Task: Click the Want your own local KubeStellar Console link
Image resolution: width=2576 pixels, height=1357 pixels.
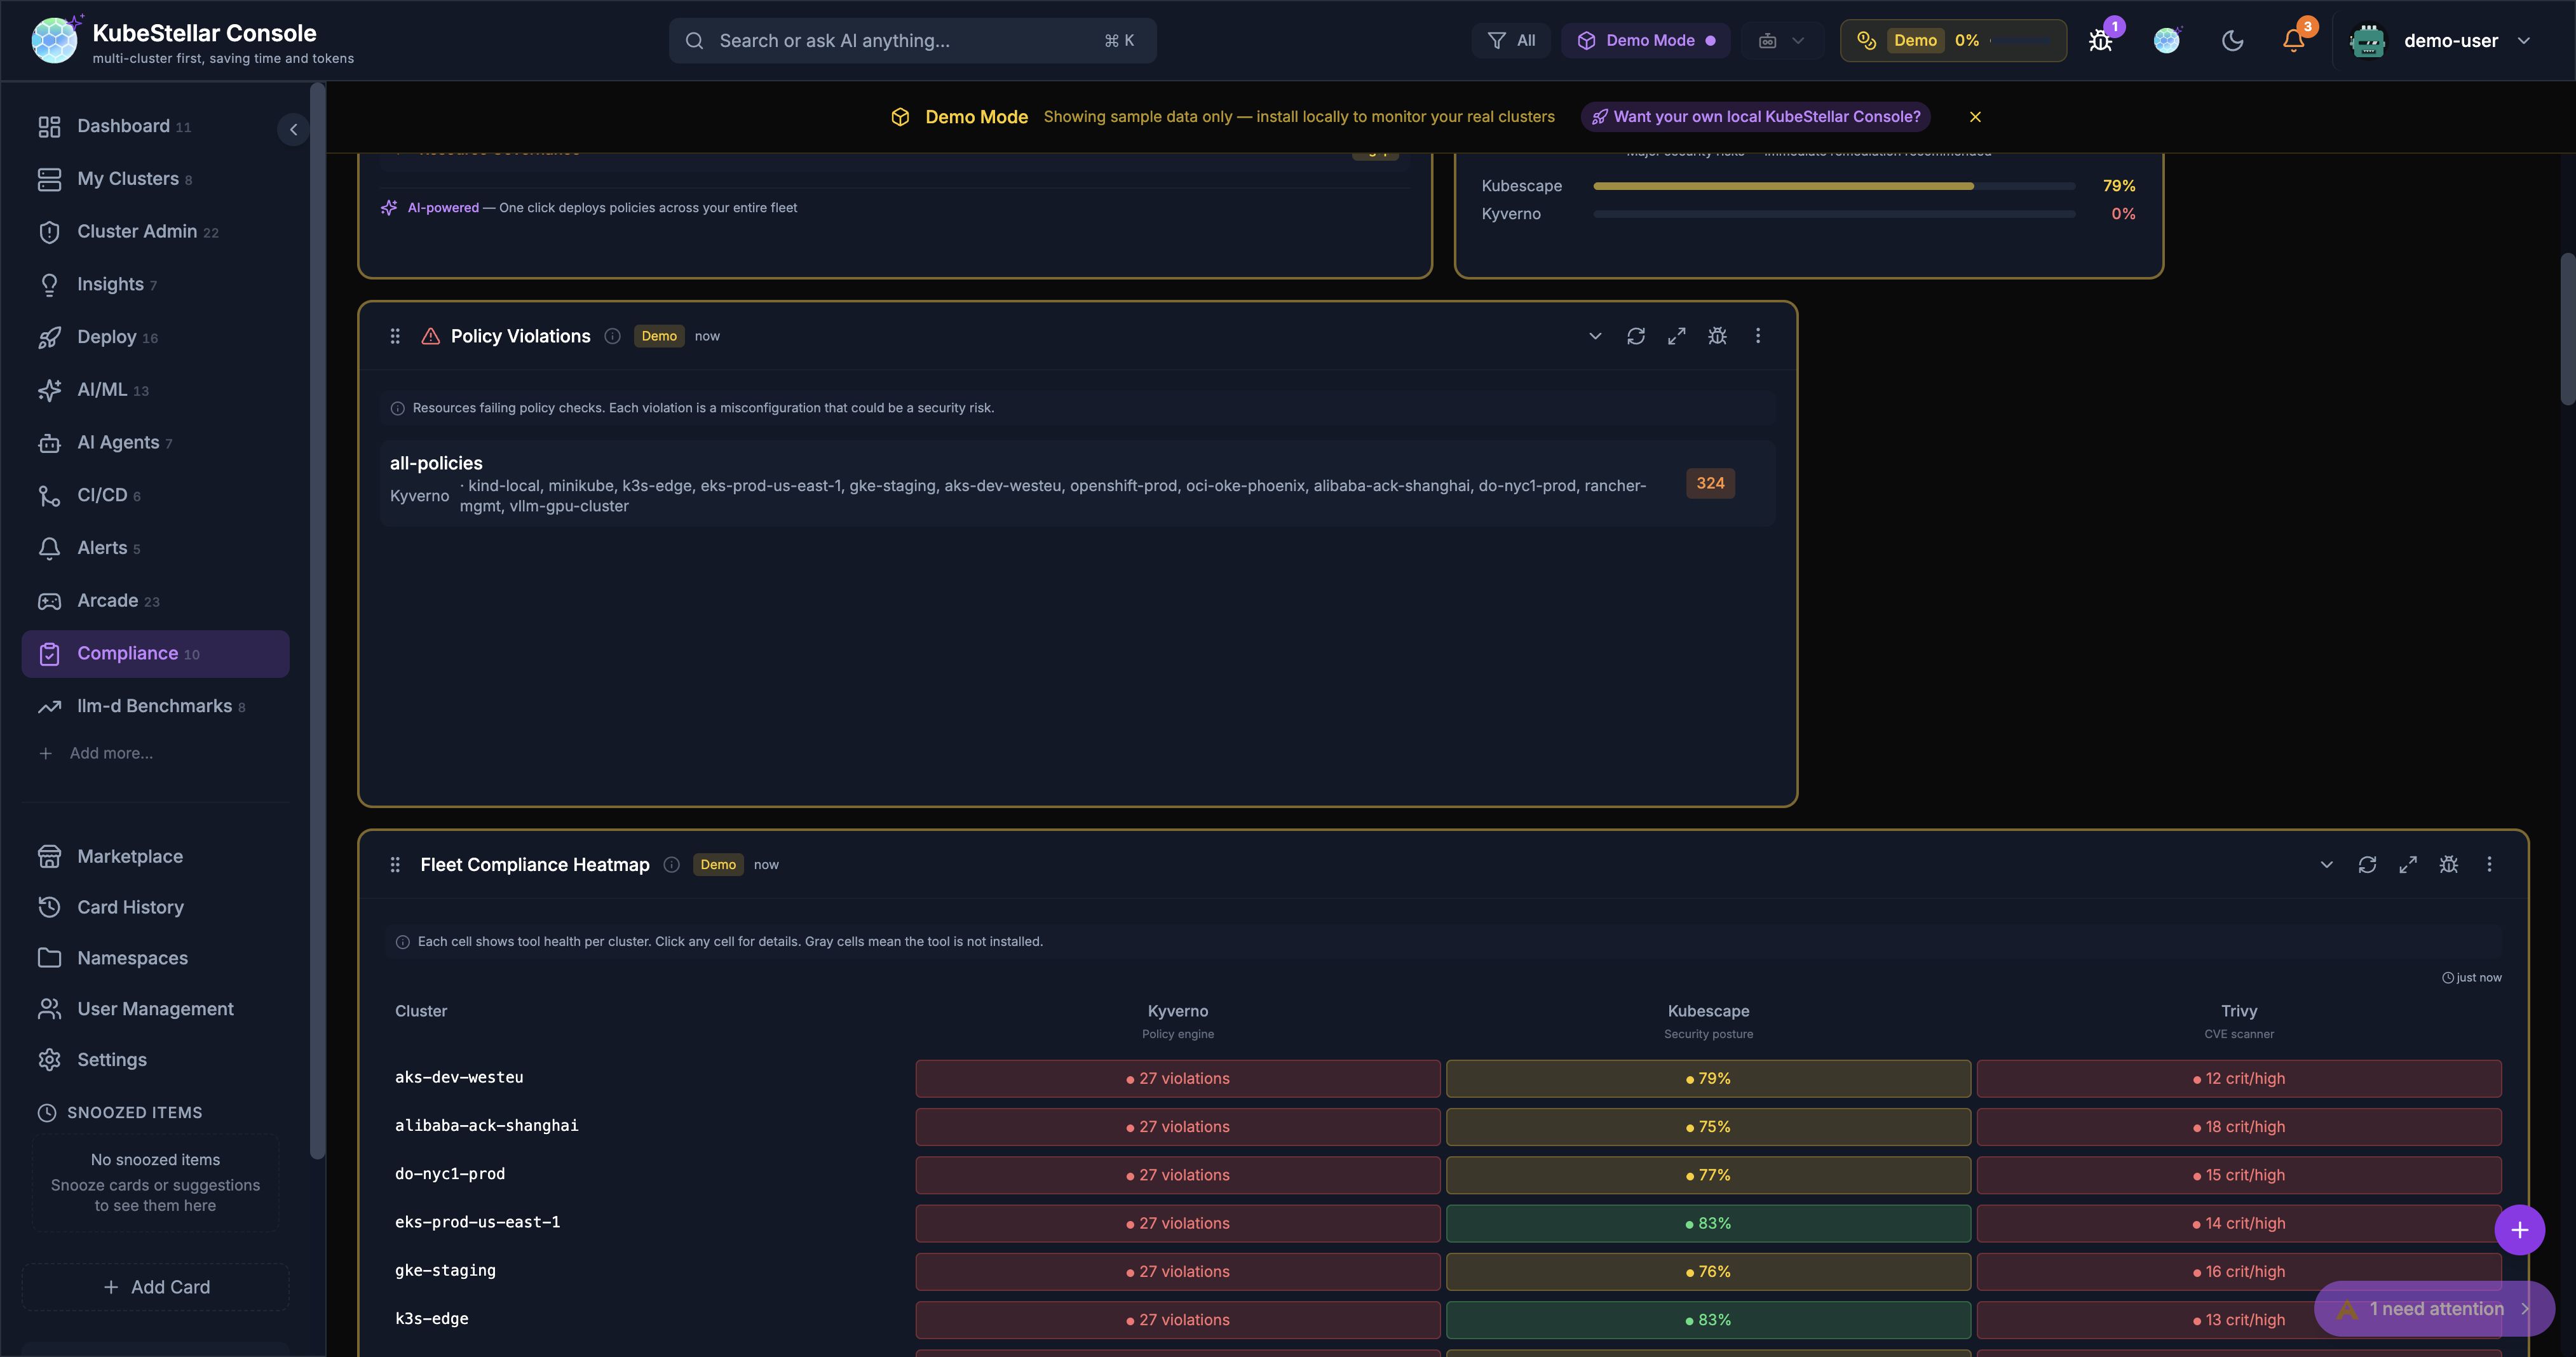Action: (x=1755, y=116)
